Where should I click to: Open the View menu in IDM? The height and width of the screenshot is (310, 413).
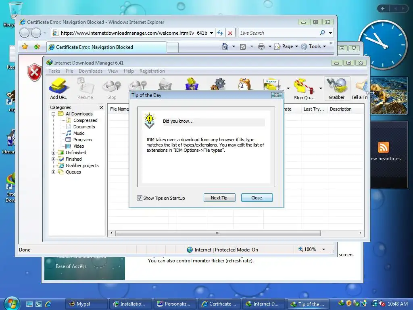113,71
